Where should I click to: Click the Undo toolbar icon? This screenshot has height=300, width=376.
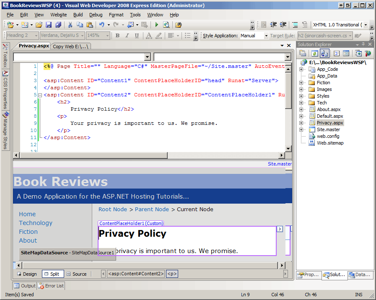point(102,25)
